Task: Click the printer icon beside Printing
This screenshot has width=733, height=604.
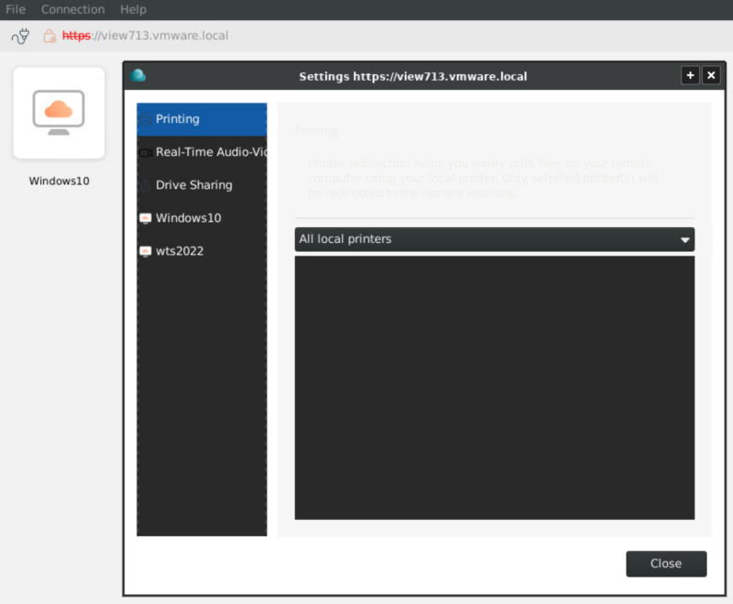Action: [x=145, y=119]
